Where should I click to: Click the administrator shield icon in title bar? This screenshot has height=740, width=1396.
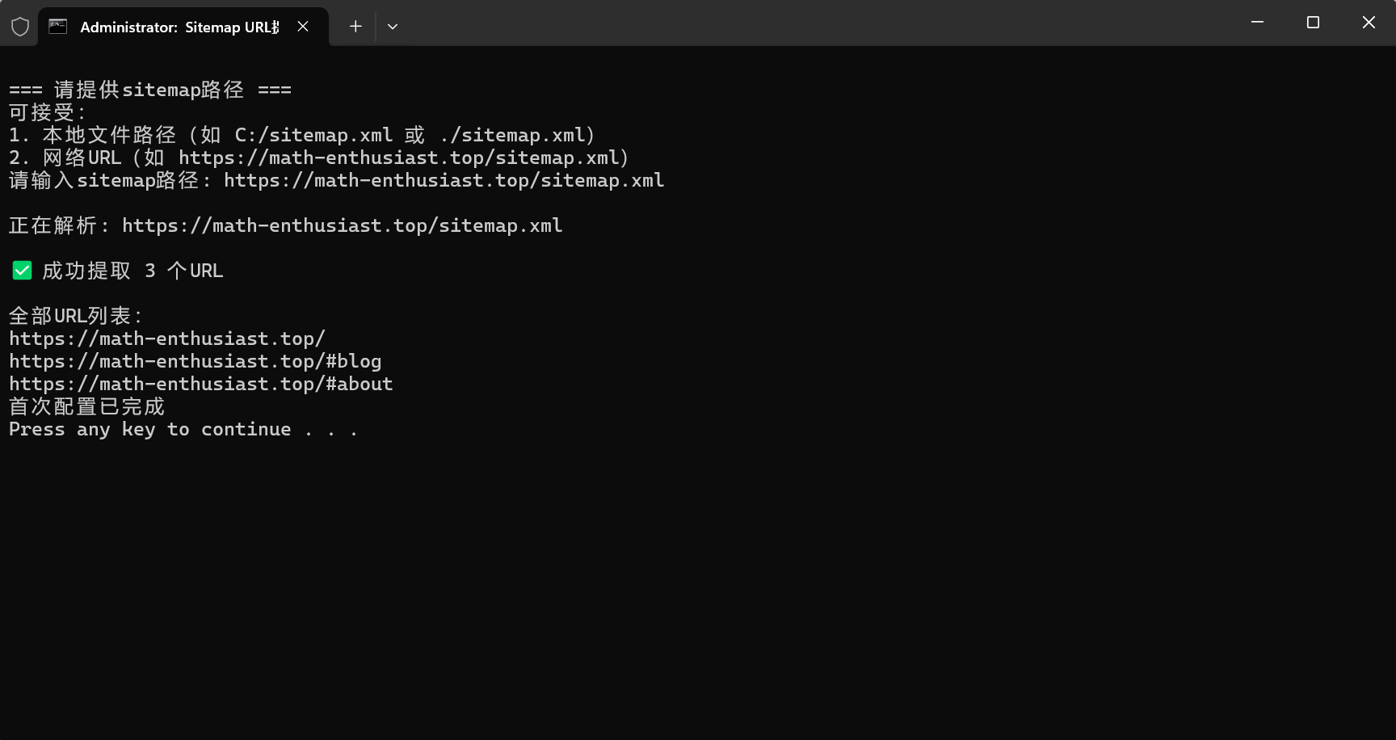[x=20, y=27]
